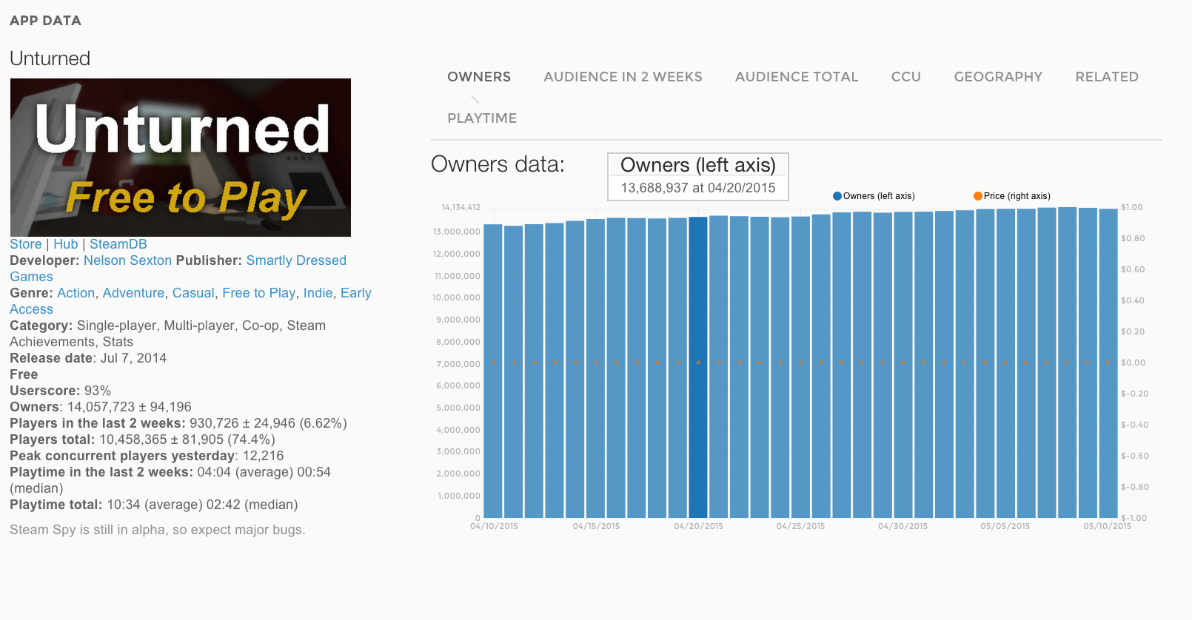Image resolution: width=1192 pixels, height=620 pixels.
Task: Click the Steam Spy alpha notice text
Action: click(158, 530)
